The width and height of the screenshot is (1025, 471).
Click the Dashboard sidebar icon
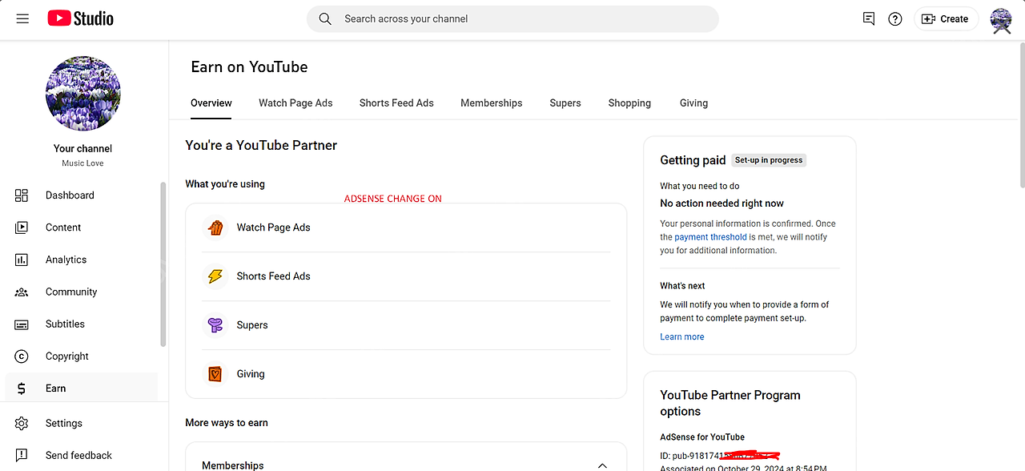point(22,195)
